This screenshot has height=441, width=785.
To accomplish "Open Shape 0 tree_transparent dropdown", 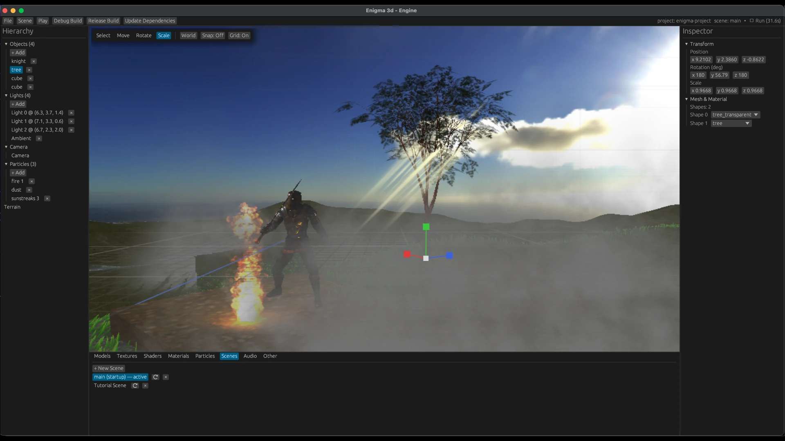I will 736,115.
